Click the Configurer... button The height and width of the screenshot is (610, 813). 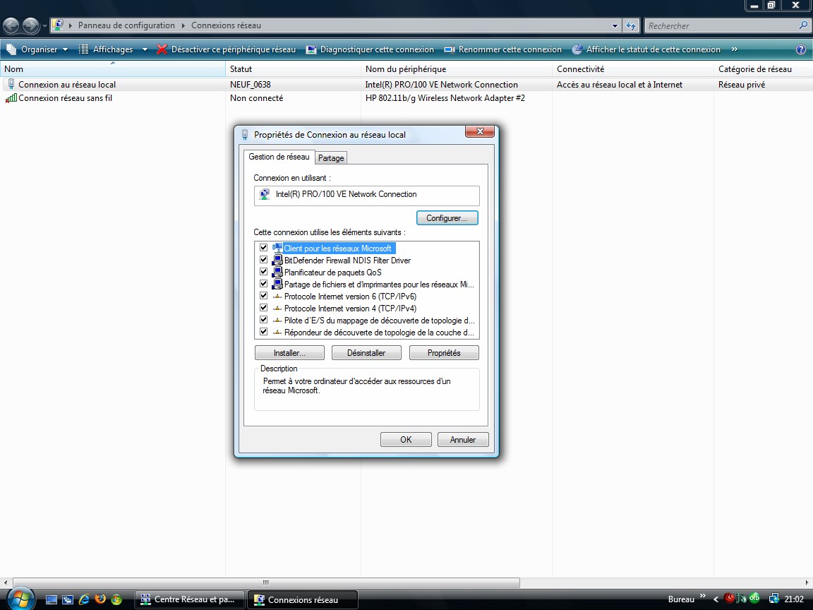click(447, 218)
